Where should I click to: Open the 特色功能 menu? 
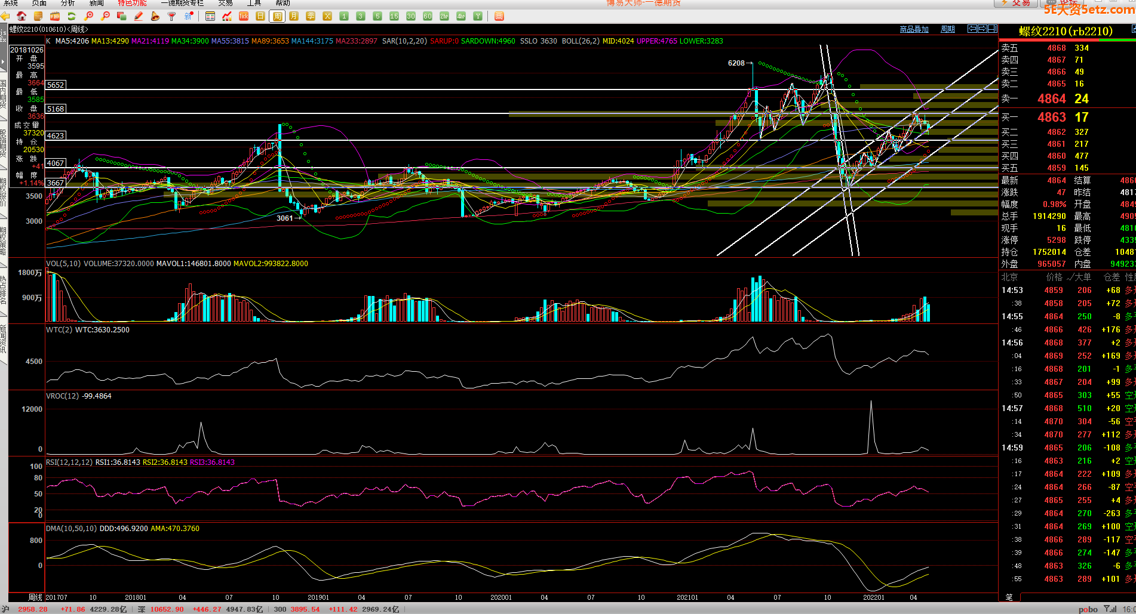[x=133, y=3]
